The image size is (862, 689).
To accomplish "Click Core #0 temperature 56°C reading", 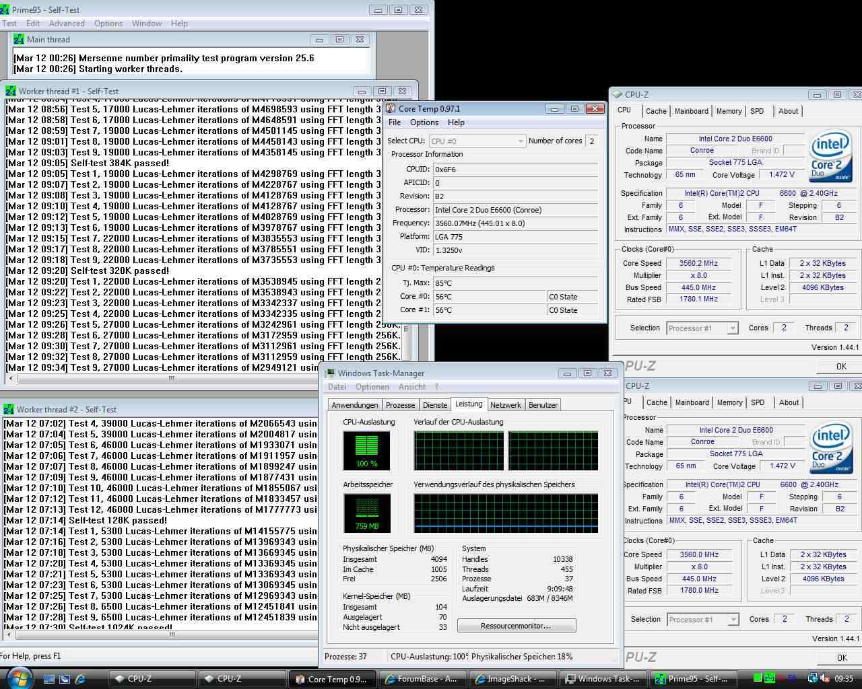I will pos(489,297).
